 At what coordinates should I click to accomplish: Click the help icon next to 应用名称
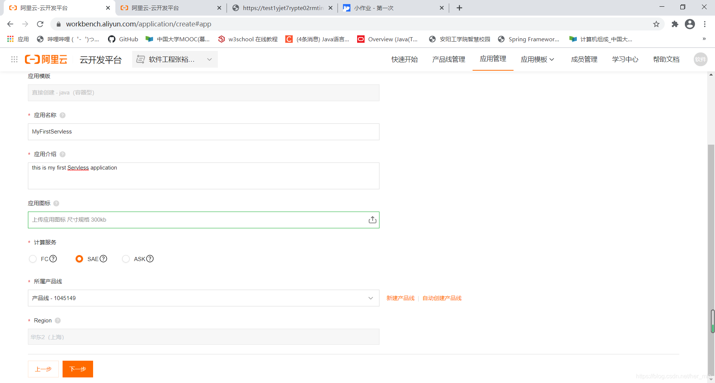coord(63,115)
